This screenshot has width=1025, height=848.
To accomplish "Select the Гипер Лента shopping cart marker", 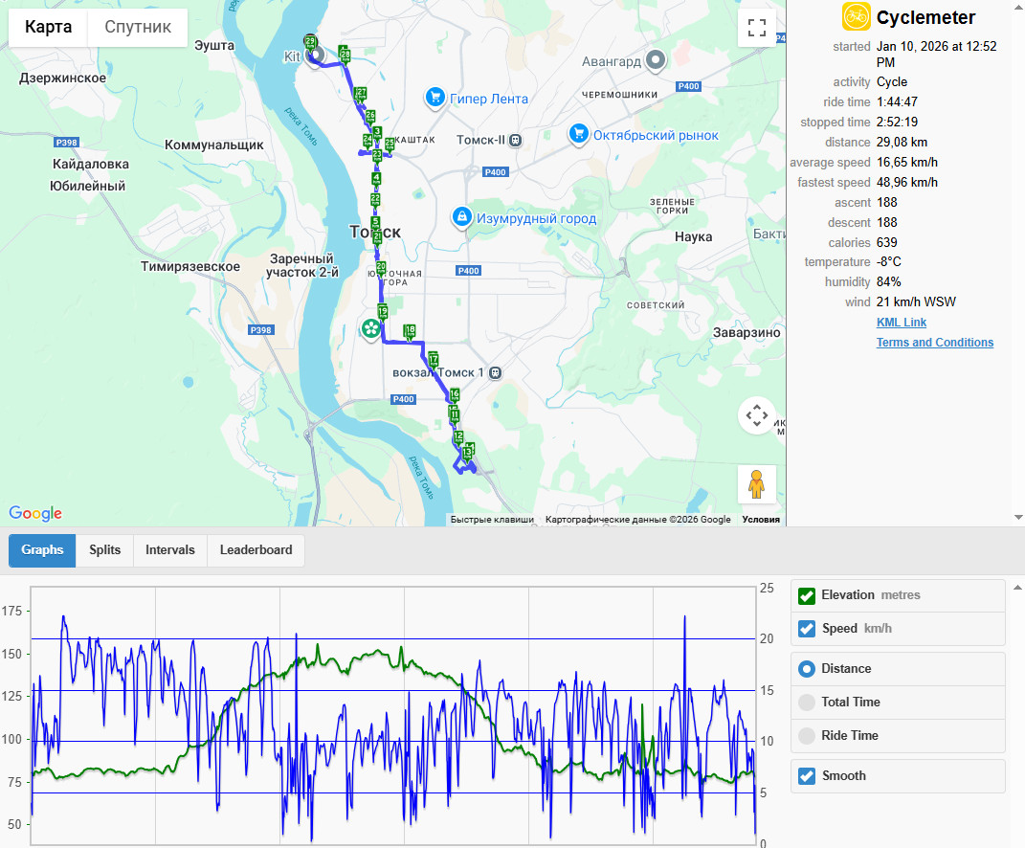I will point(435,98).
